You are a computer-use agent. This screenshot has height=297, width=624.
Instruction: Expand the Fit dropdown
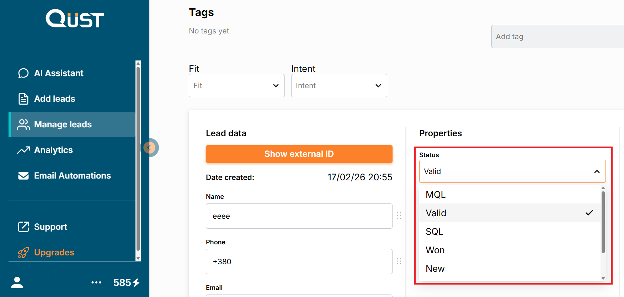pyautogui.click(x=236, y=86)
